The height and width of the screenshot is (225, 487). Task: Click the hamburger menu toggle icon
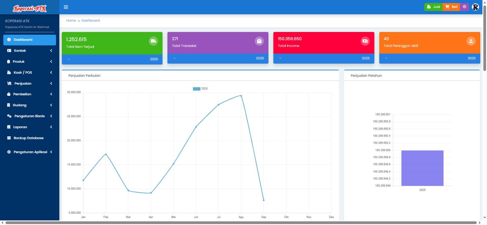coord(66,7)
